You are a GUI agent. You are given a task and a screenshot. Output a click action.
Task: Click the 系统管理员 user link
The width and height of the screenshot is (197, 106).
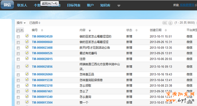[187, 5]
